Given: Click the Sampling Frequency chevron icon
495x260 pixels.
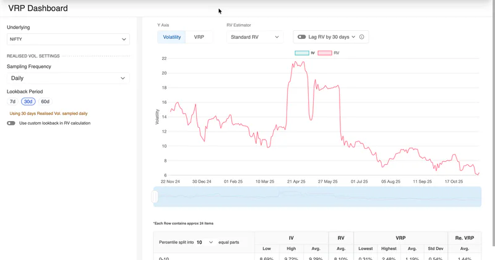Looking at the screenshot, I should pos(123,78).
